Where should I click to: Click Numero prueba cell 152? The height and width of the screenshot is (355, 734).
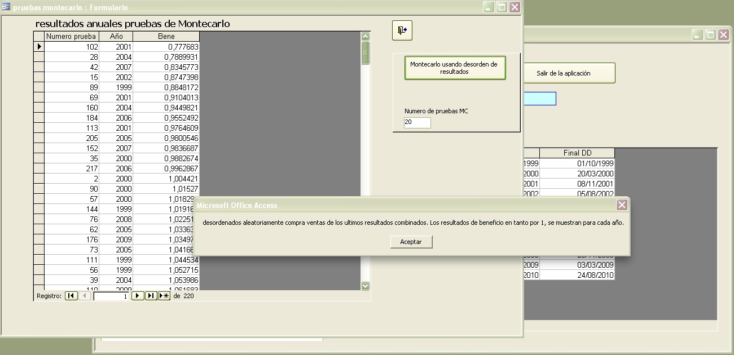coord(72,149)
